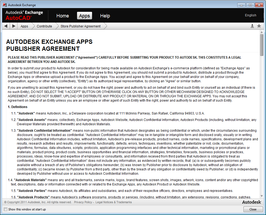Toggle "Show this window at start up" checkbox
Screen dimensions: 266x215
coord(6,209)
